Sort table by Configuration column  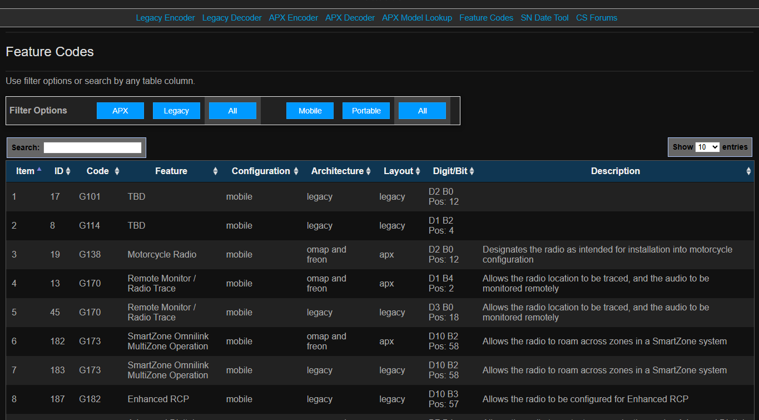[261, 171]
